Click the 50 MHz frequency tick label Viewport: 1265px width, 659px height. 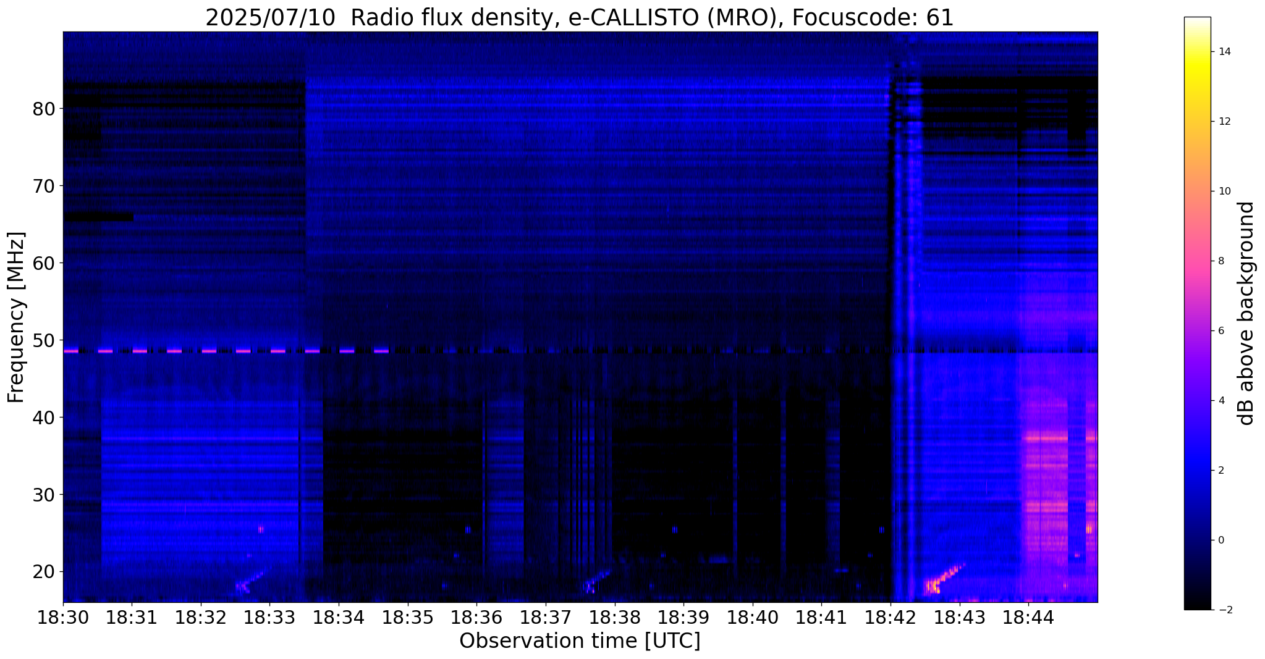pyautogui.click(x=43, y=341)
